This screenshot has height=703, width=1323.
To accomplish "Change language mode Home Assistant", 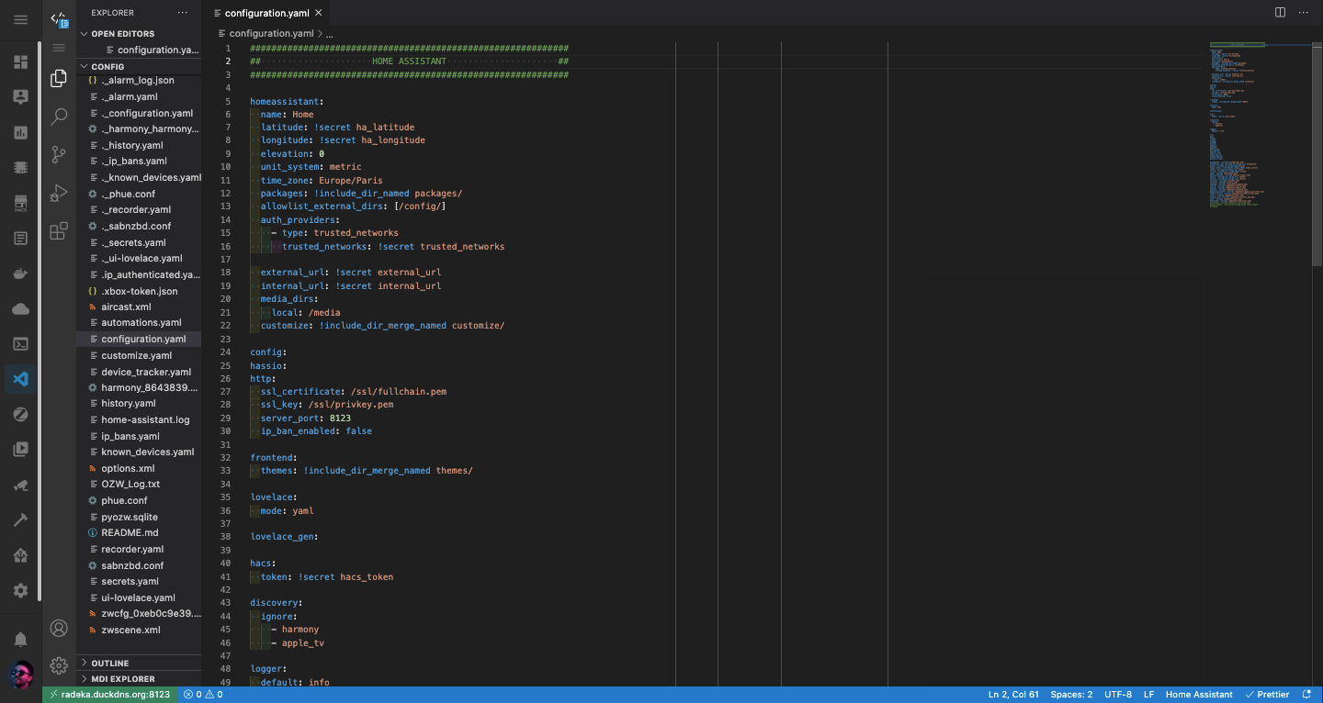I will pyautogui.click(x=1199, y=695).
